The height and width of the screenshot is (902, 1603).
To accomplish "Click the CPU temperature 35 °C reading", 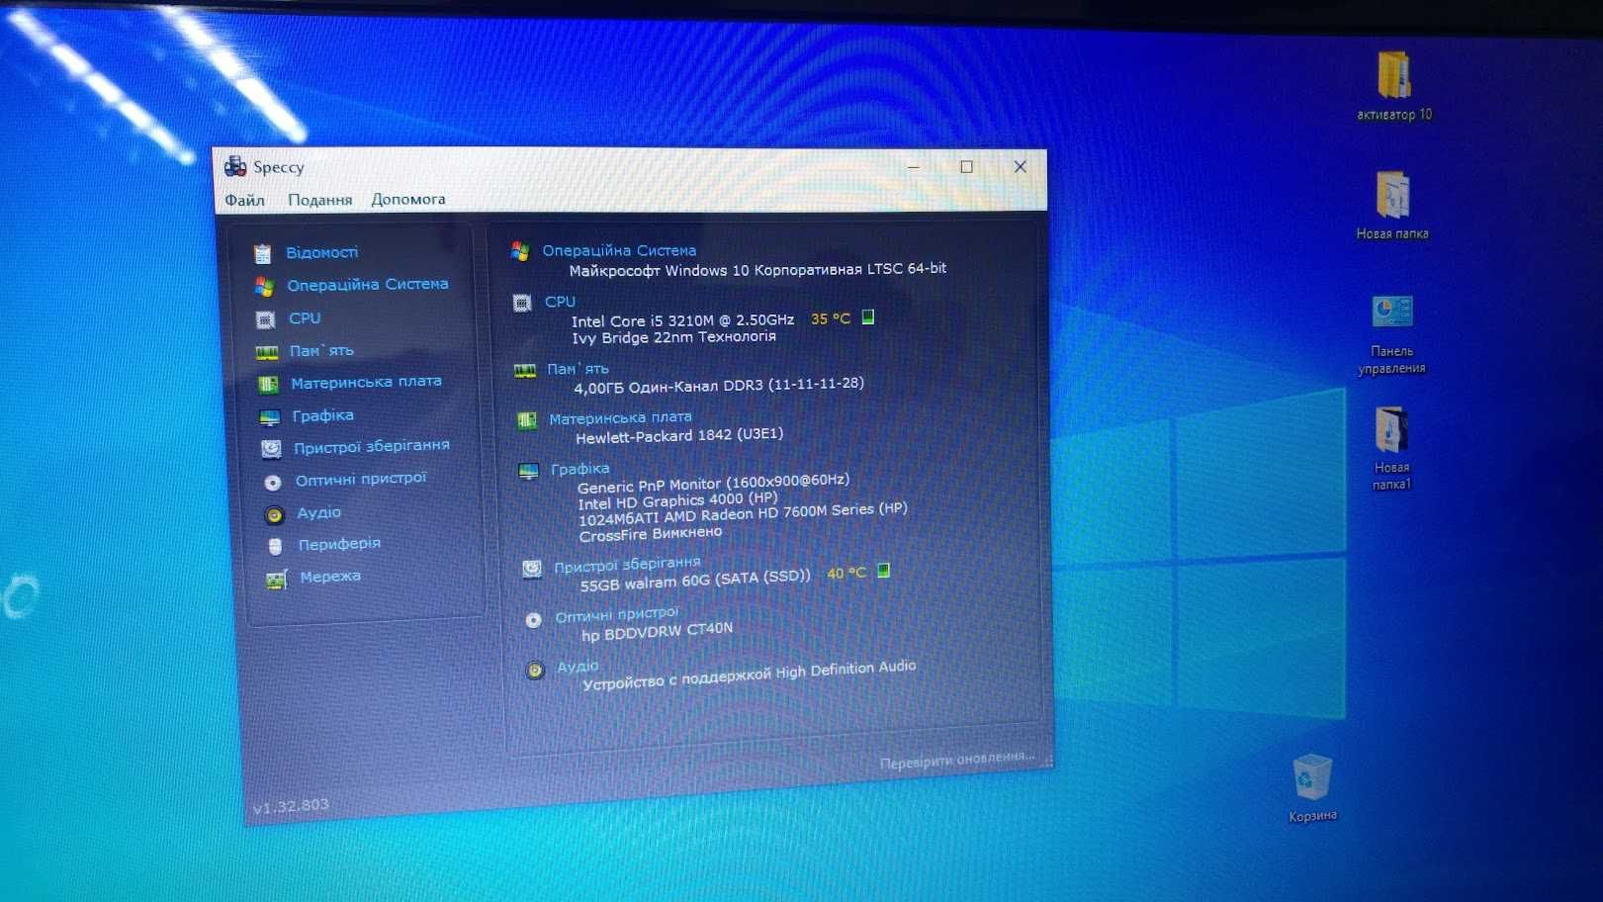I will click(831, 318).
